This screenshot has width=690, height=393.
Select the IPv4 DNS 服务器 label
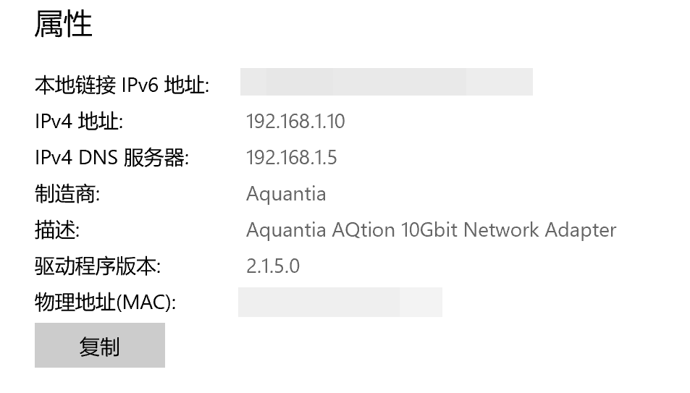[x=112, y=158]
